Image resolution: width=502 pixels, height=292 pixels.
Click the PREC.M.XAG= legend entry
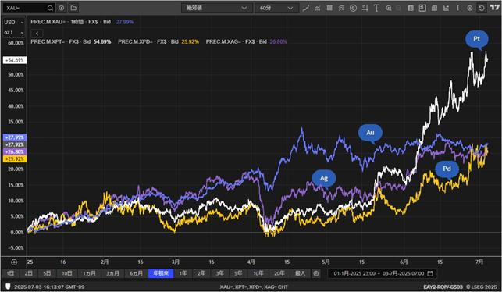pos(247,41)
